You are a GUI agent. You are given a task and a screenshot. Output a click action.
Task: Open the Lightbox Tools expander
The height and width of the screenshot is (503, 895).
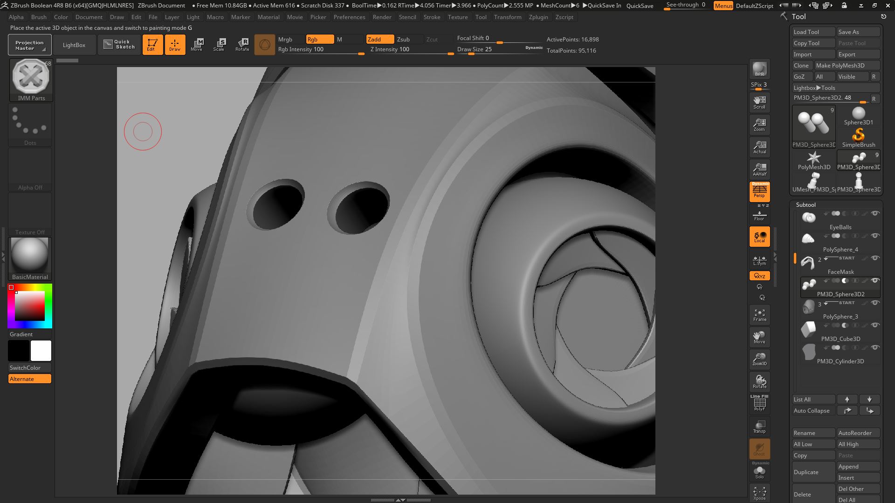coord(836,88)
